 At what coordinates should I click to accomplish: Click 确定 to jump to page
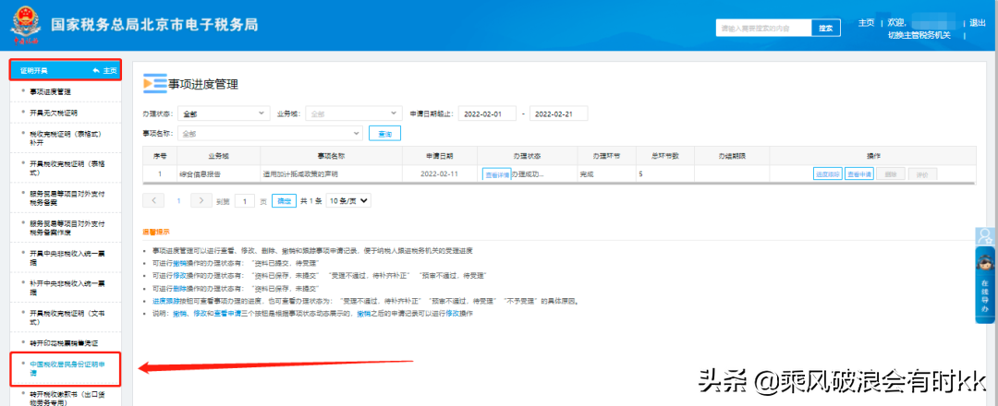(x=284, y=201)
